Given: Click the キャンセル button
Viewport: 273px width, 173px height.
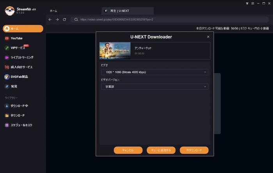Looking at the screenshot, I should click(x=128, y=150).
